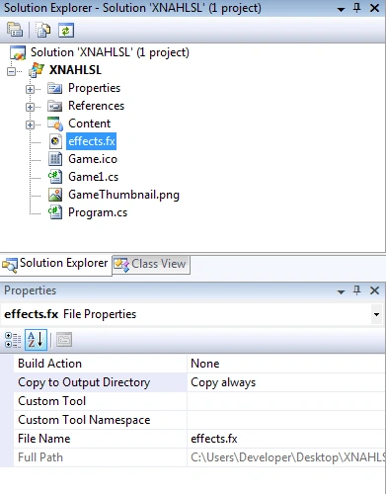The width and height of the screenshot is (386, 494).
Task: Close the Properties panel
Action: click(x=374, y=290)
